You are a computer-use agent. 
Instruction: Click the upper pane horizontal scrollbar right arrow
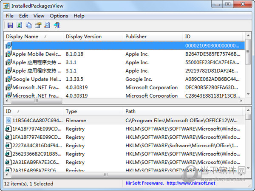click(241, 101)
